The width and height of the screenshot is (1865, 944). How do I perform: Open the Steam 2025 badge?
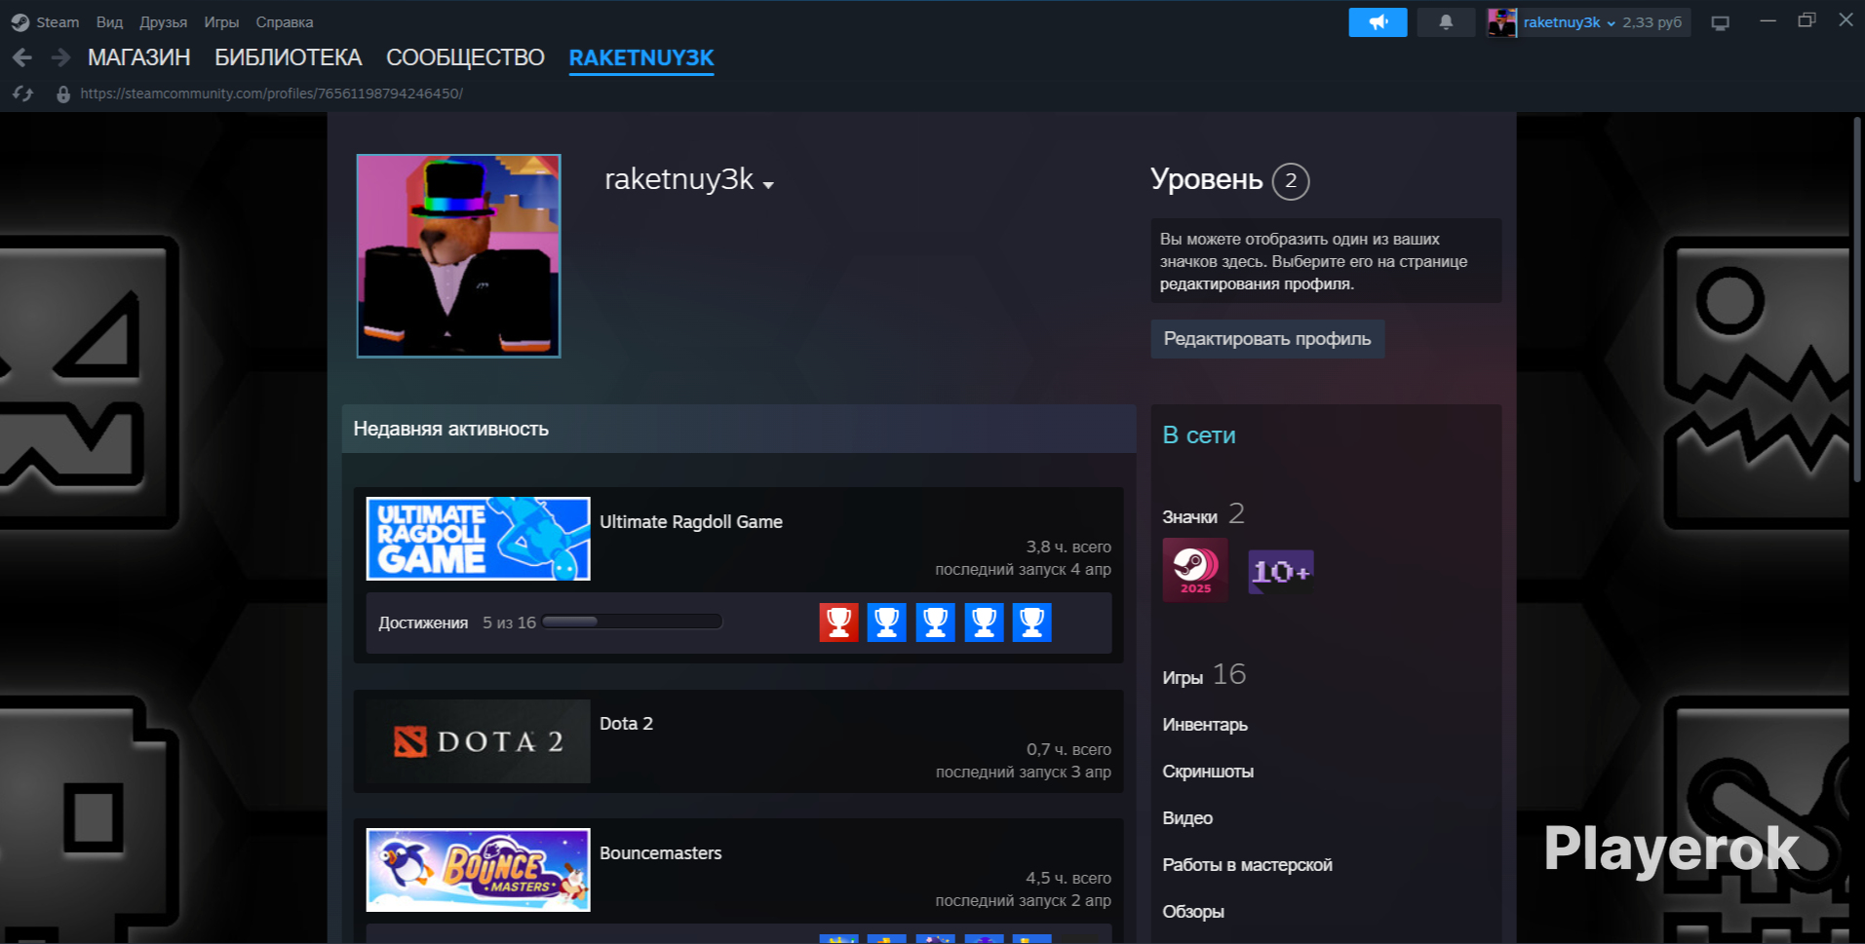tap(1195, 570)
